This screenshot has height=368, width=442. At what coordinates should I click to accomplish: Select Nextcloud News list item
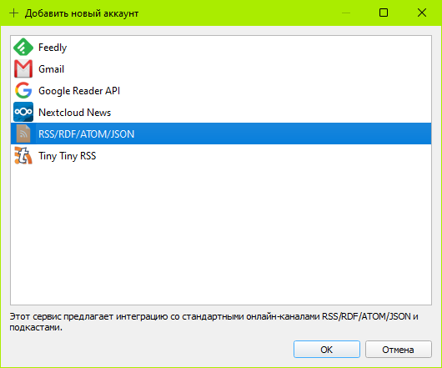(221, 112)
